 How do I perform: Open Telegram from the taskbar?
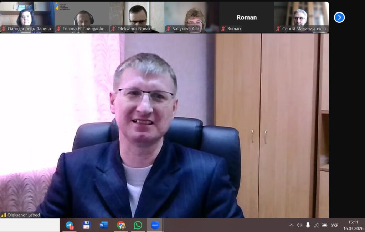70,225
